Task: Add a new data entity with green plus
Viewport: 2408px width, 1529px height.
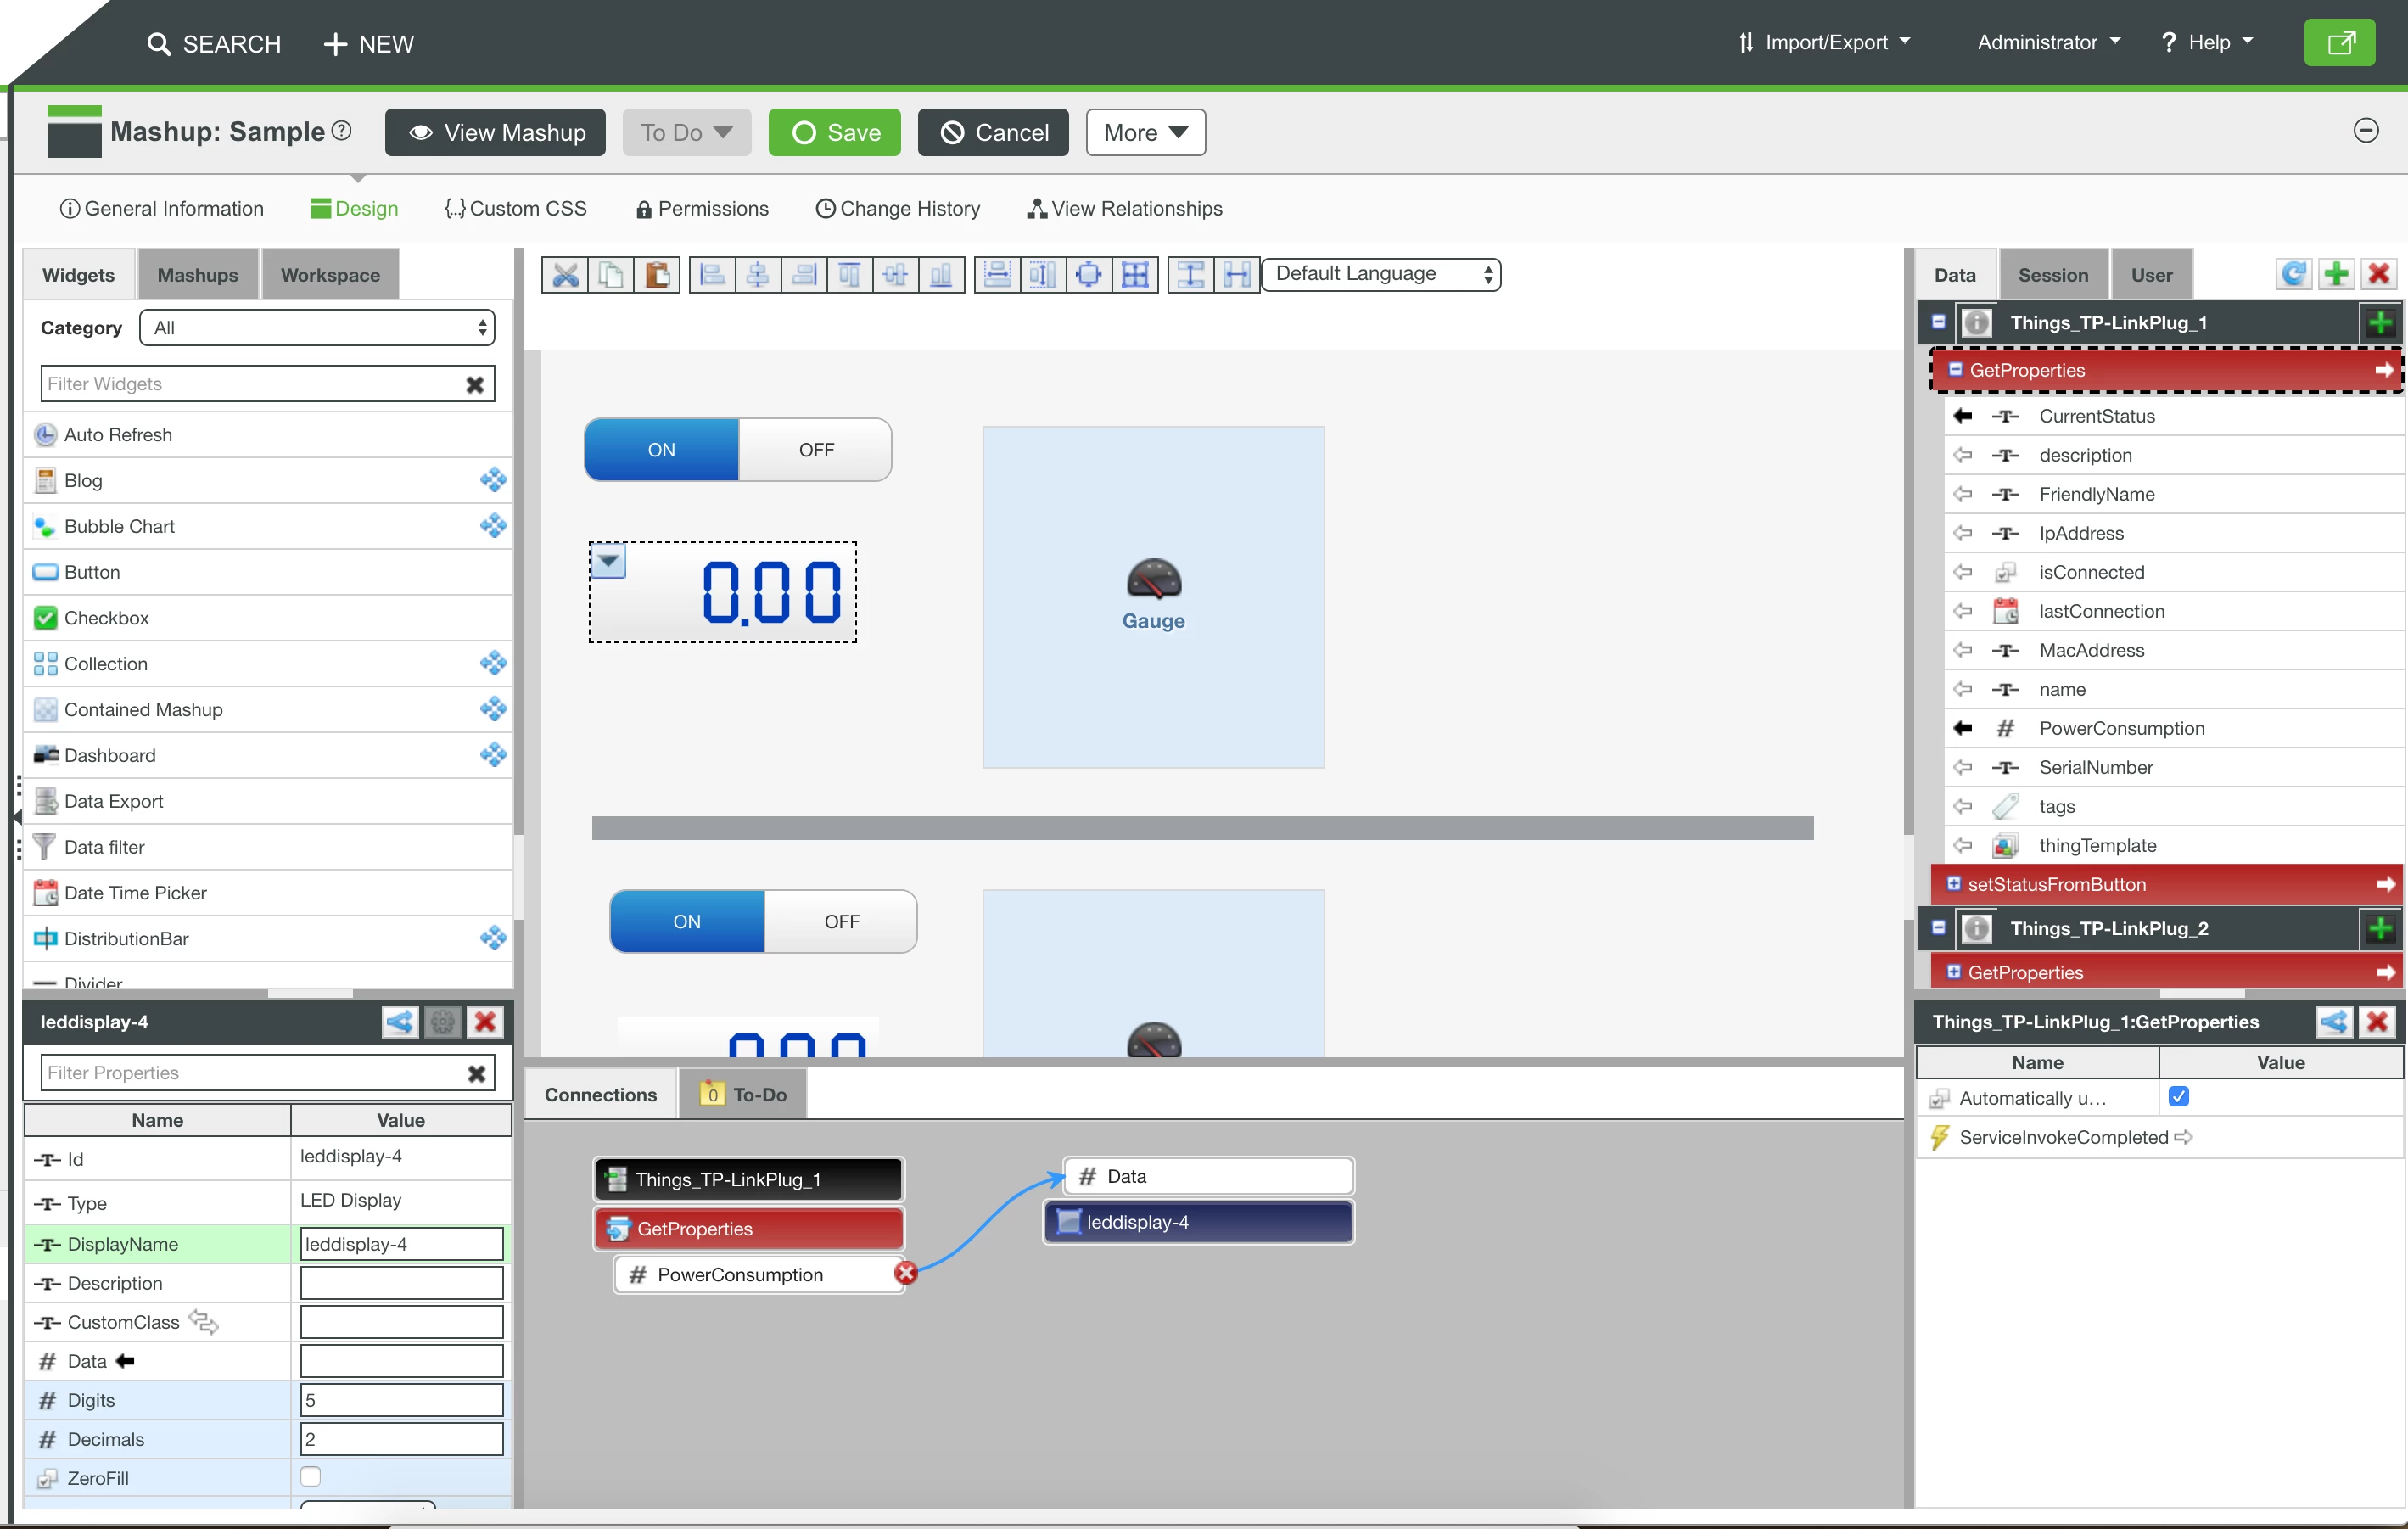Action: click(2336, 274)
